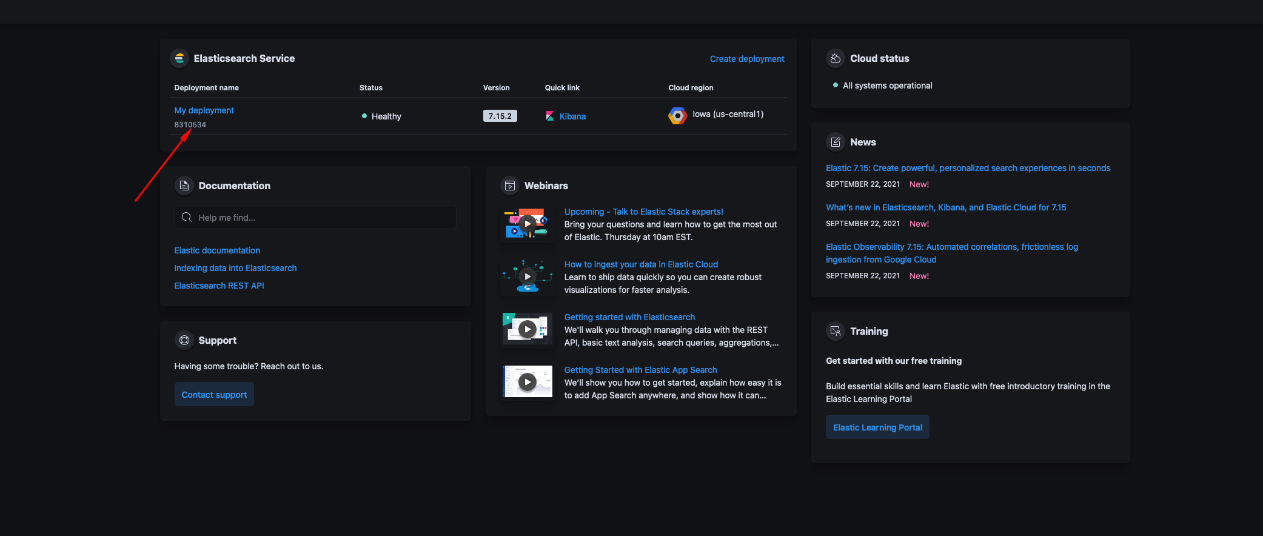Click the Healthy status text
The image size is (1263, 536).
[x=386, y=116]
